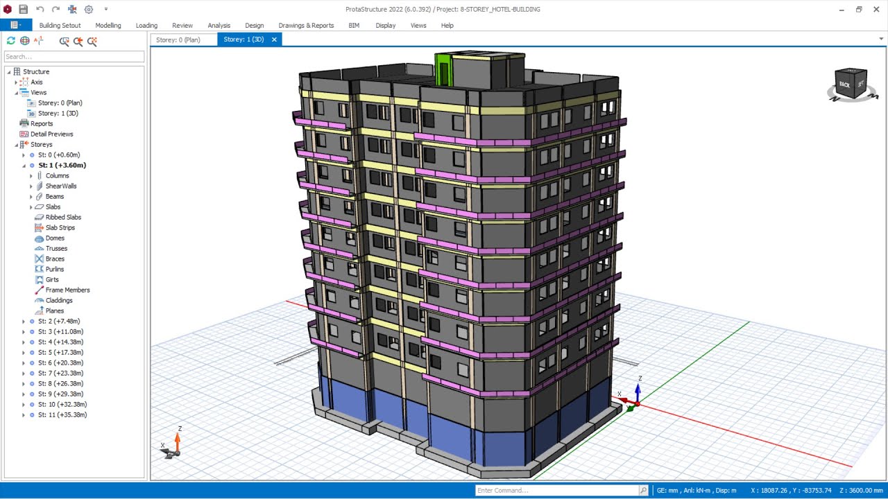Open the Design ribbon tab
This screenshot has width=888, height=499.
point(254,25)
